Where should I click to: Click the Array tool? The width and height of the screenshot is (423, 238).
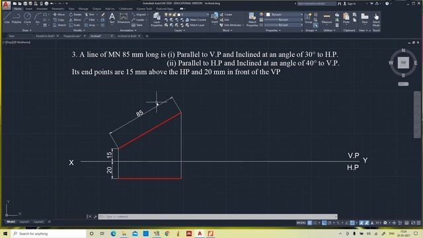(x=90, y=25)
